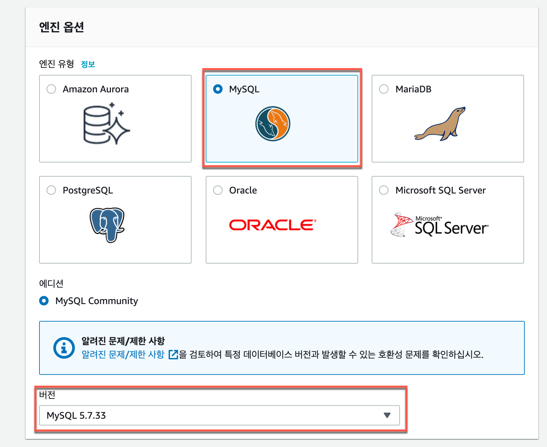This screenshot has height=447, width=547.
Task: Click the 엔진 유형 label
Action: coord(57,64)
